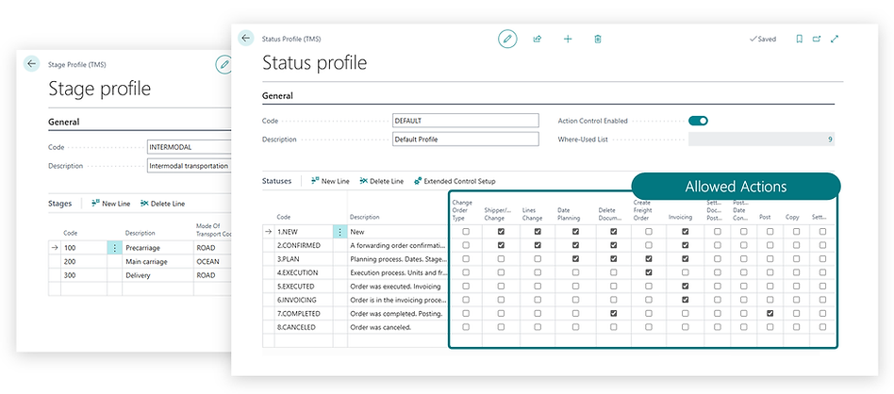Image resolution: width=894 pixels, height=394 pixels.
Task: Uncheck Invoicing for 5.EXECUTED
Action: click(x=686, y=287)
